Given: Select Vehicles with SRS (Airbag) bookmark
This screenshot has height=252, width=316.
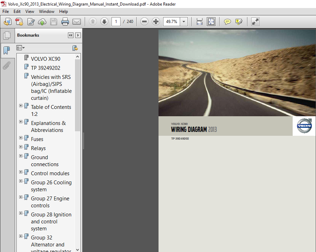Looking at the screenshot, I should pos(51,88).
